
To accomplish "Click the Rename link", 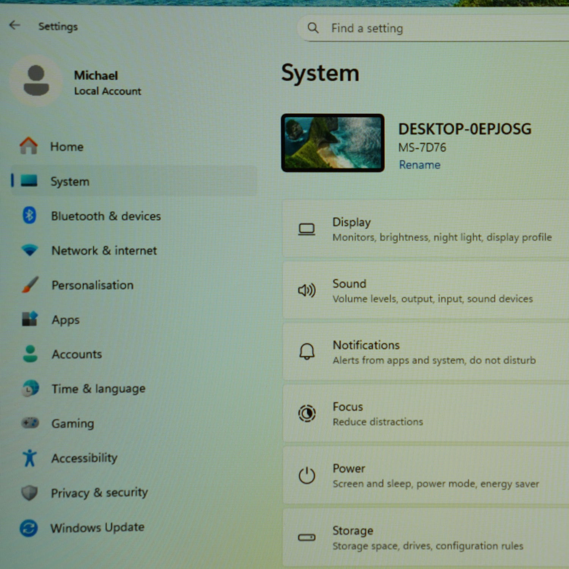I will 420,165.
